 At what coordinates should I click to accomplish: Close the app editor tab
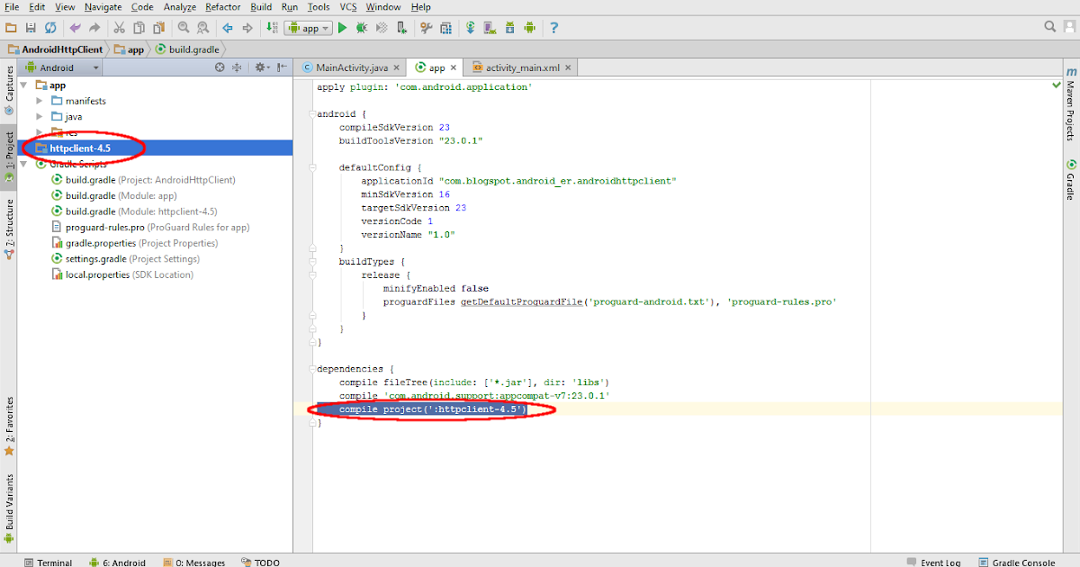coord(454,67)
